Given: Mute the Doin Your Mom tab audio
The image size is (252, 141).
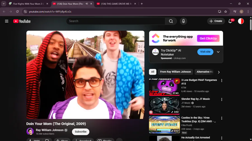Looking at the screenshot, I should [87, 4].
